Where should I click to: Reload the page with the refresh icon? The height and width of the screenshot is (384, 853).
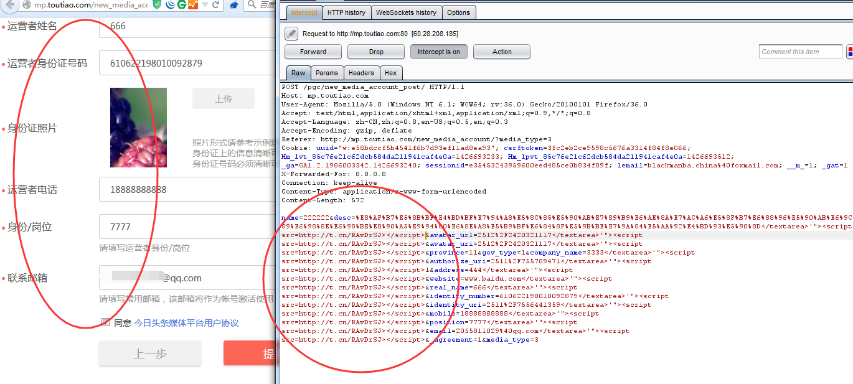tap(216, 5)
